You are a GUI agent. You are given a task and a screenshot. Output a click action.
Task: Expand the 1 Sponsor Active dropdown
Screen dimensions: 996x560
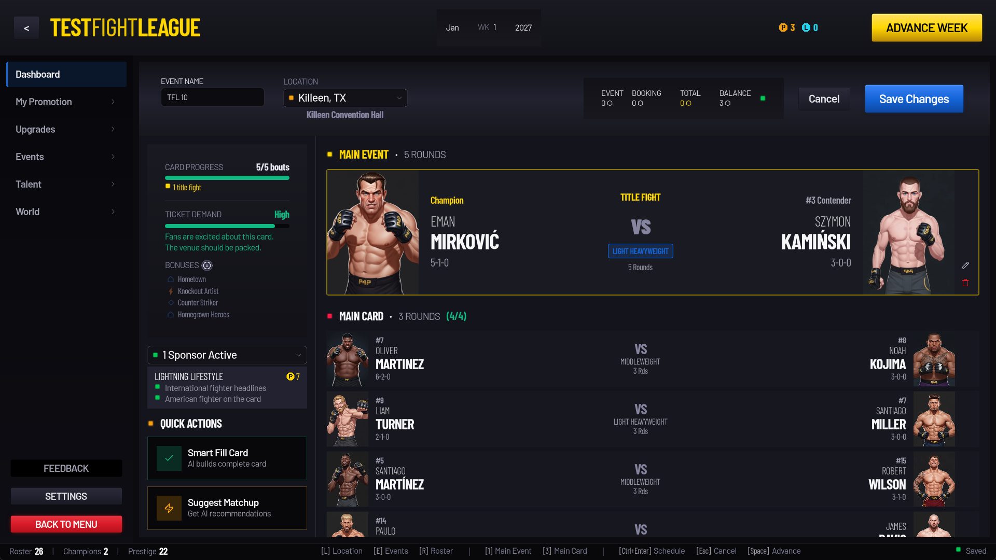point(227,355)
